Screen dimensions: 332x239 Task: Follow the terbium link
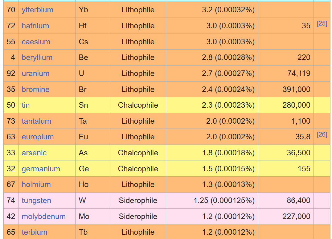tap(35, 232)
